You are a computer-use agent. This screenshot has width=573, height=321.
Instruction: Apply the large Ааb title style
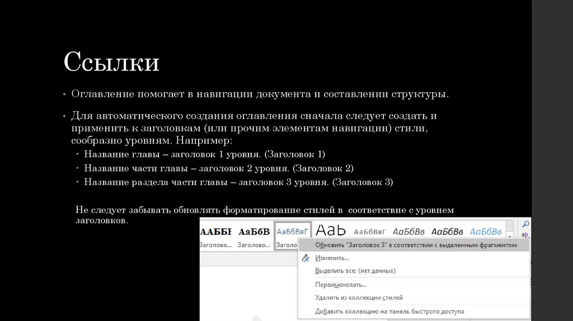click(330, 230)
